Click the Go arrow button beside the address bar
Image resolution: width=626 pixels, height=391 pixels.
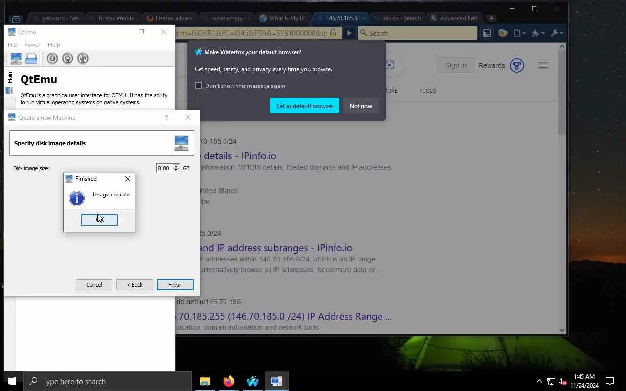coord(349,33)
